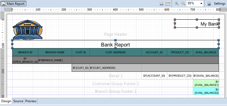Image resolution: width=227 pixels, height=106 pixels.
Task: Select the green AVAIL_BALANCE1 variable cell
Action: click(206, 83)
